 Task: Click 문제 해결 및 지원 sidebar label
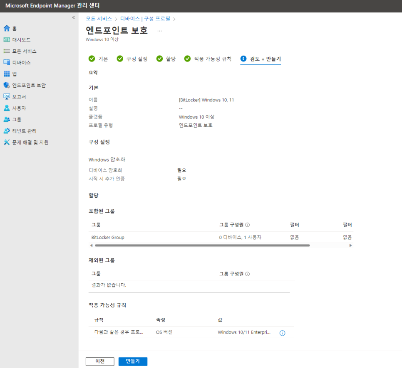[30, 142]
